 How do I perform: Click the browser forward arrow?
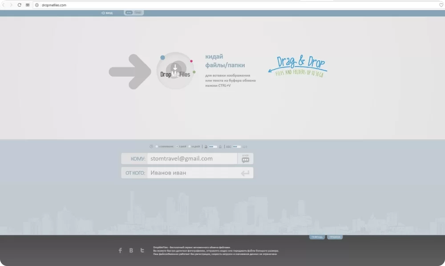[x=11, y=5]
